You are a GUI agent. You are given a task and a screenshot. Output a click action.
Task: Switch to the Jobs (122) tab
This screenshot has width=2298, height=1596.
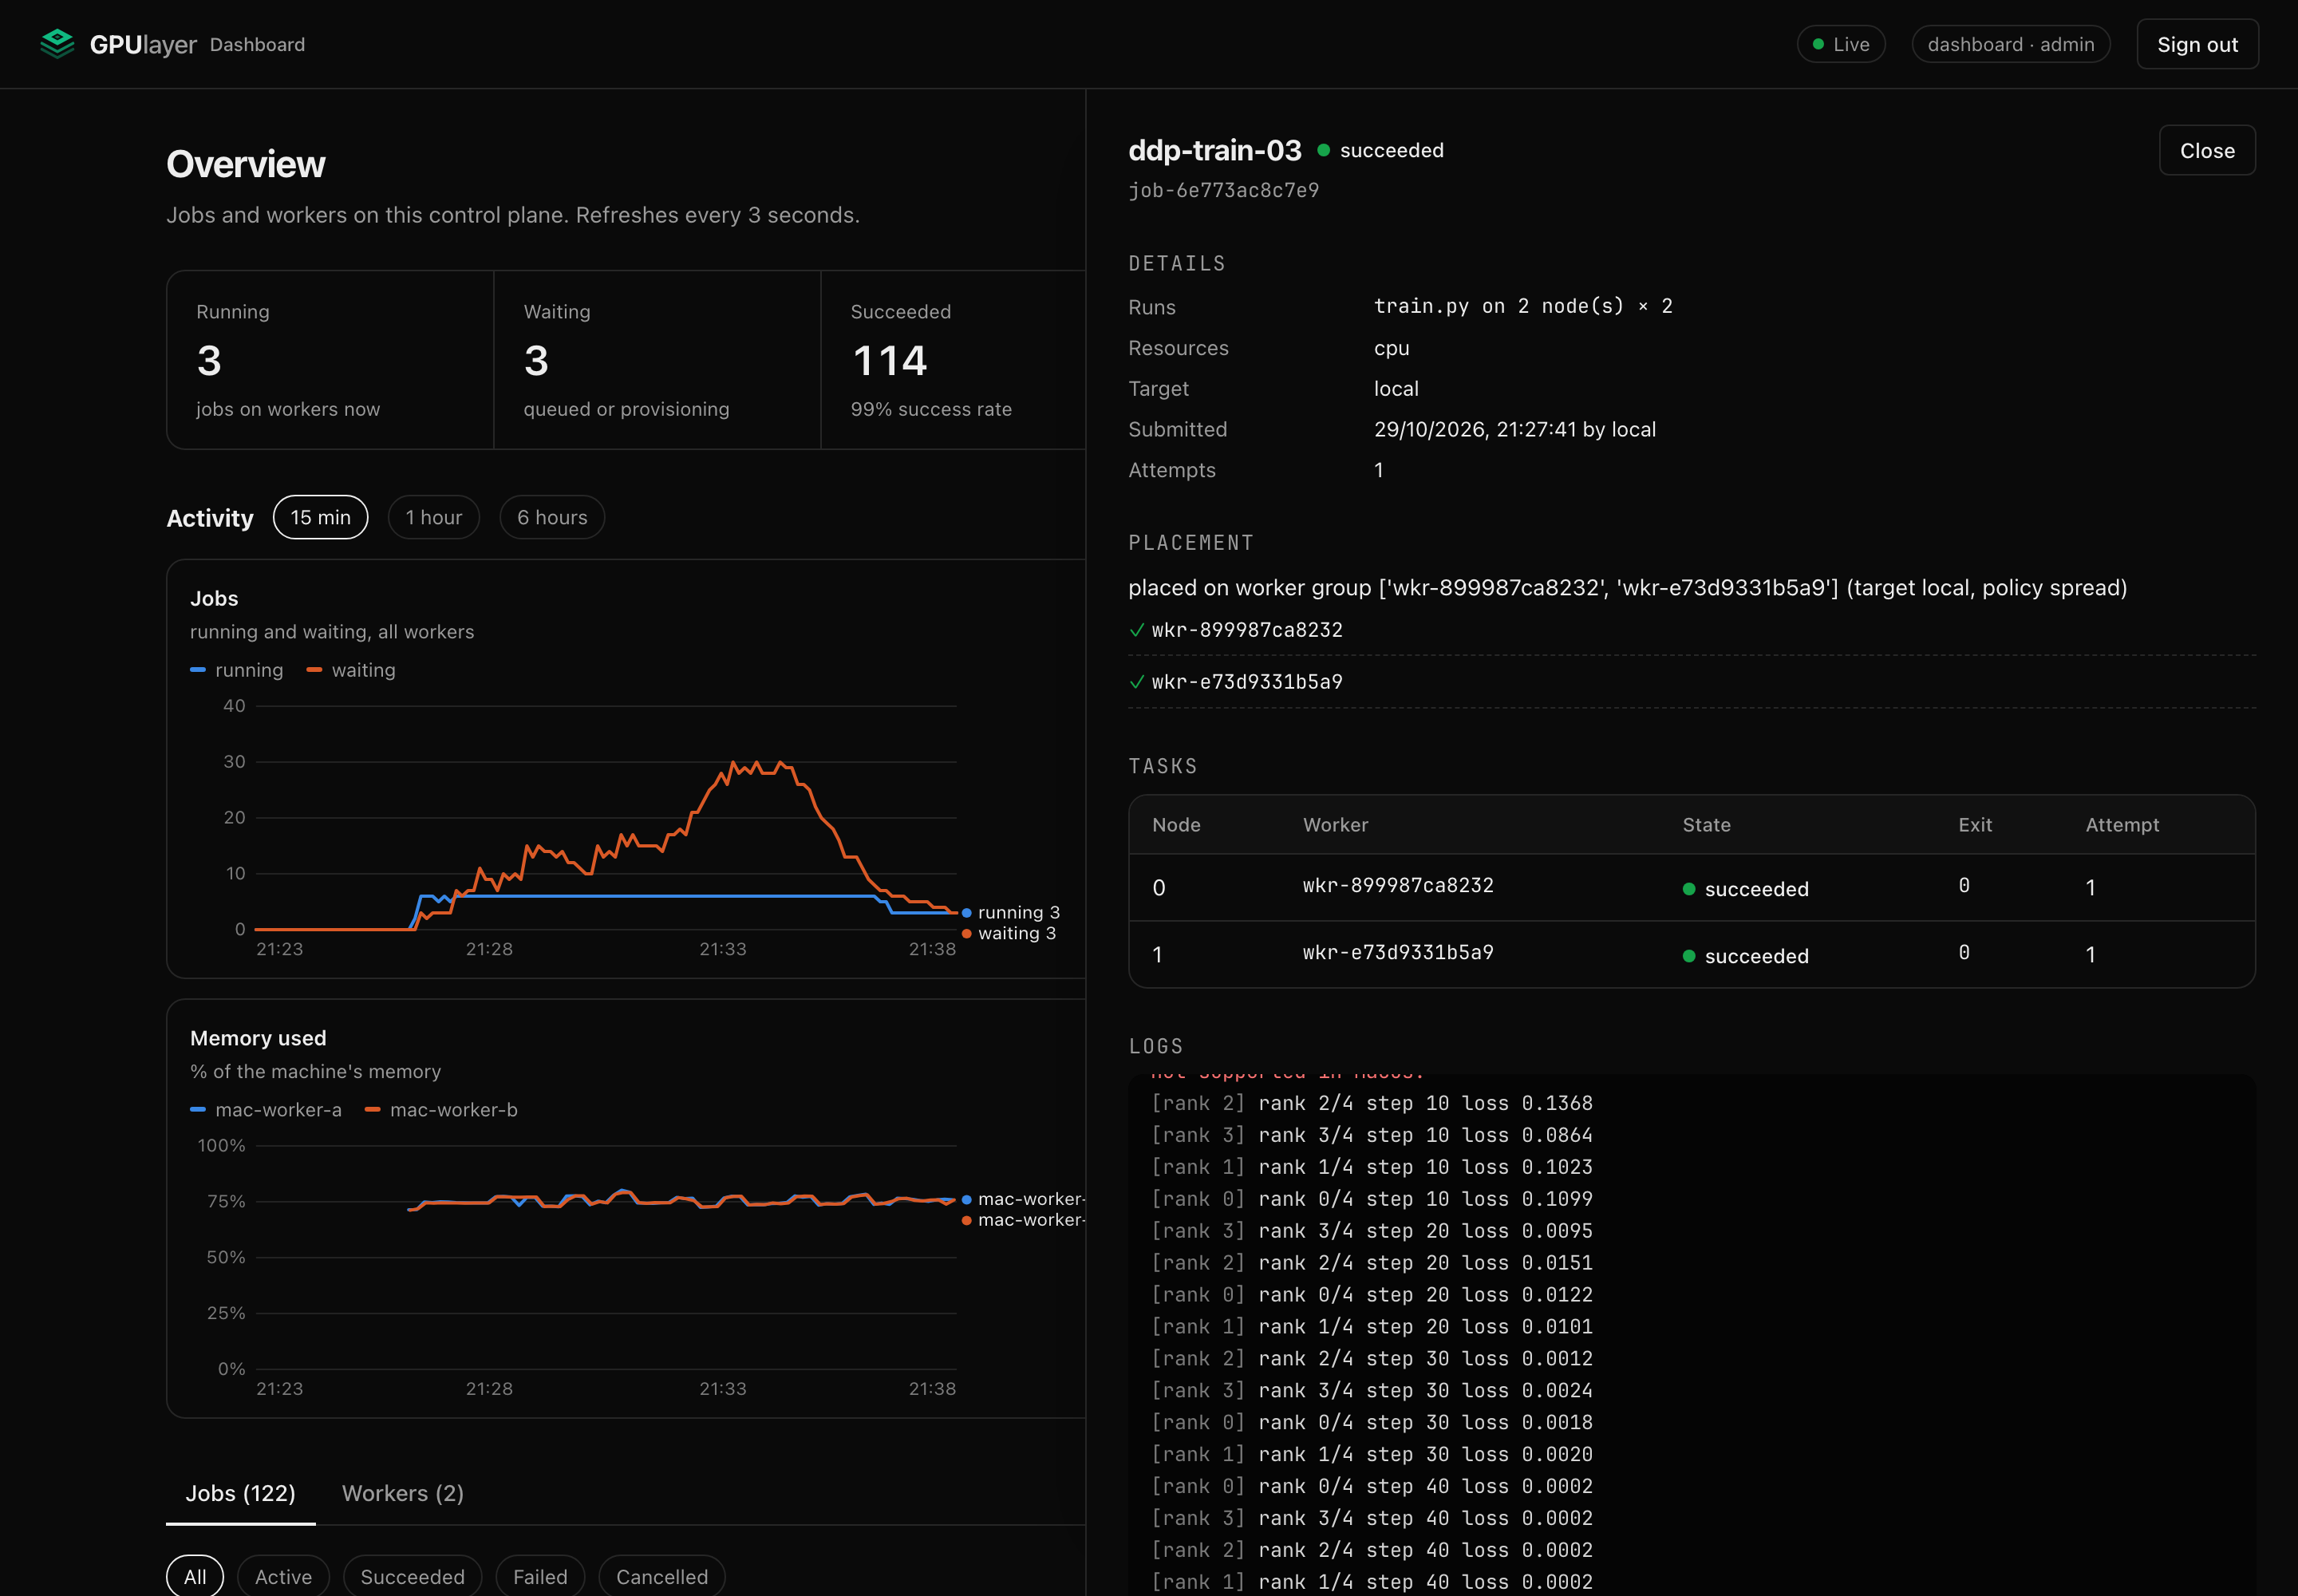241,1493
